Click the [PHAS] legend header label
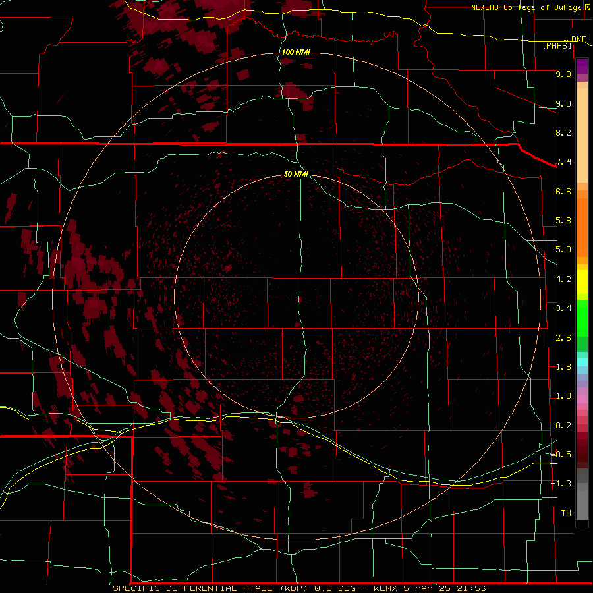 point(557,45)
